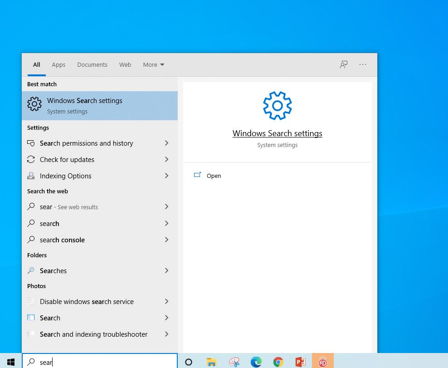
Task: Choose the 'search console' web suggestion
Action: pyautogui.click(x=100, y=240)
